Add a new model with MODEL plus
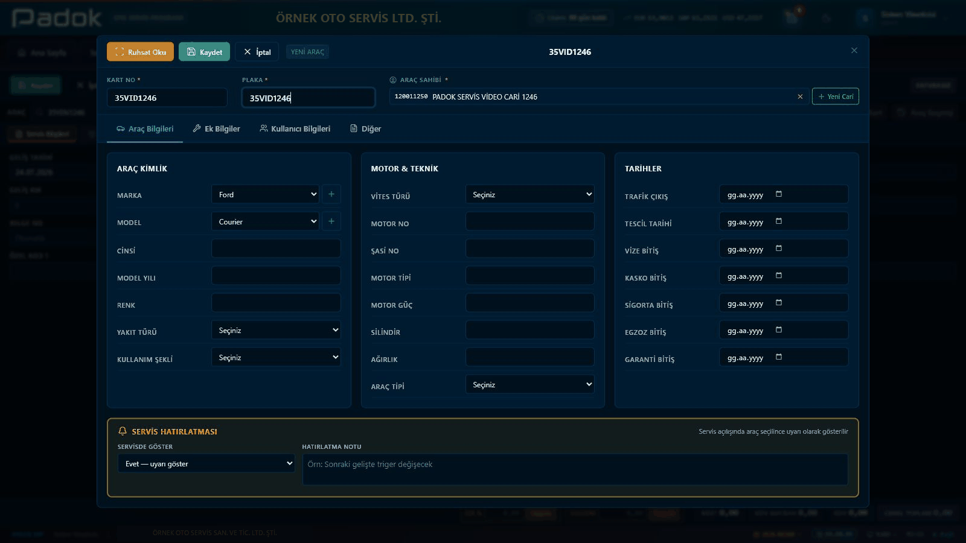 (x=331, y=221)
